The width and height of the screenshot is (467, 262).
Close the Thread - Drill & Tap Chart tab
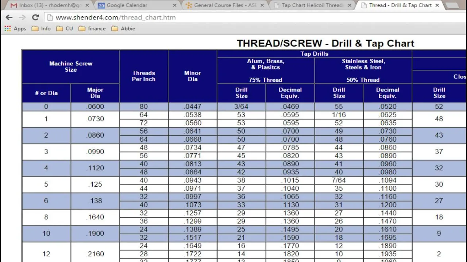[437, 5]
